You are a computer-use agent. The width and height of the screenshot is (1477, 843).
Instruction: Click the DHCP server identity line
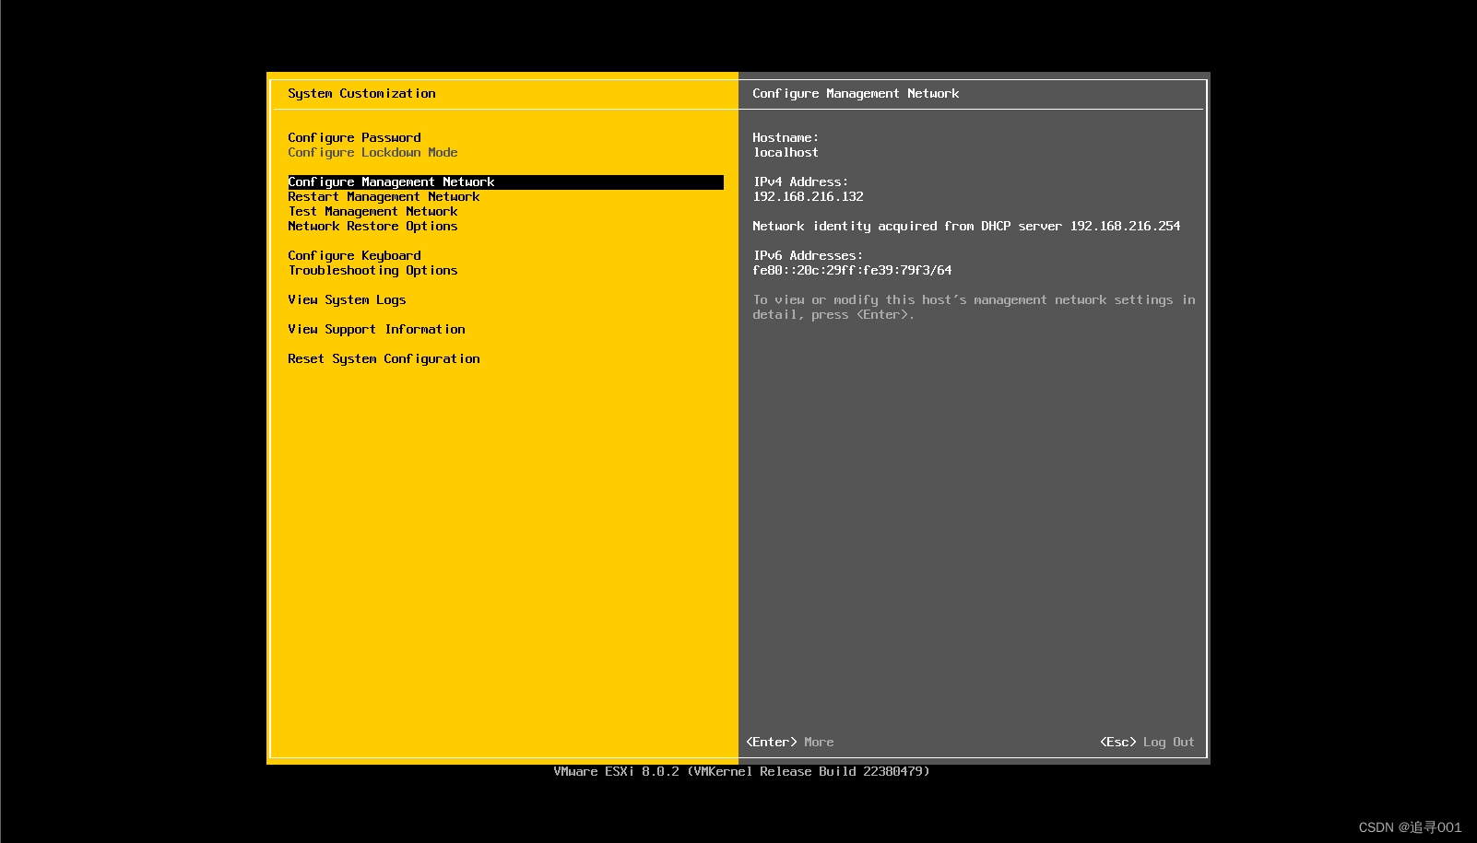[966, 227]
